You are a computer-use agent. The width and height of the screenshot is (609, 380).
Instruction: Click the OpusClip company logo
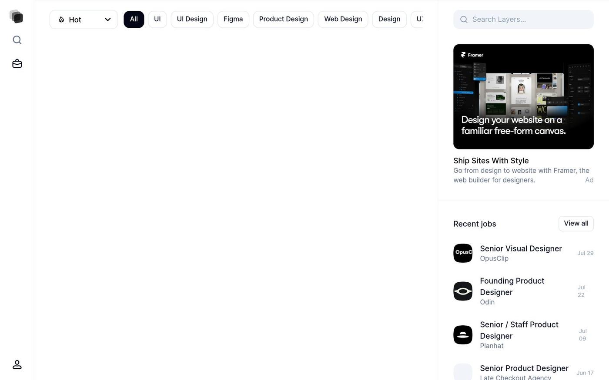463,253
